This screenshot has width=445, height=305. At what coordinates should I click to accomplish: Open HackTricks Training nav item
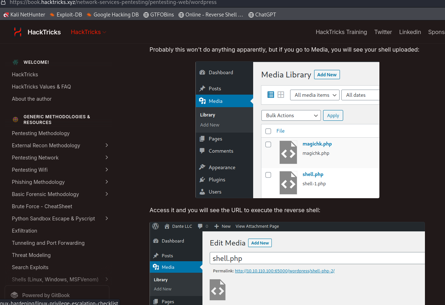tap(341, 32)
